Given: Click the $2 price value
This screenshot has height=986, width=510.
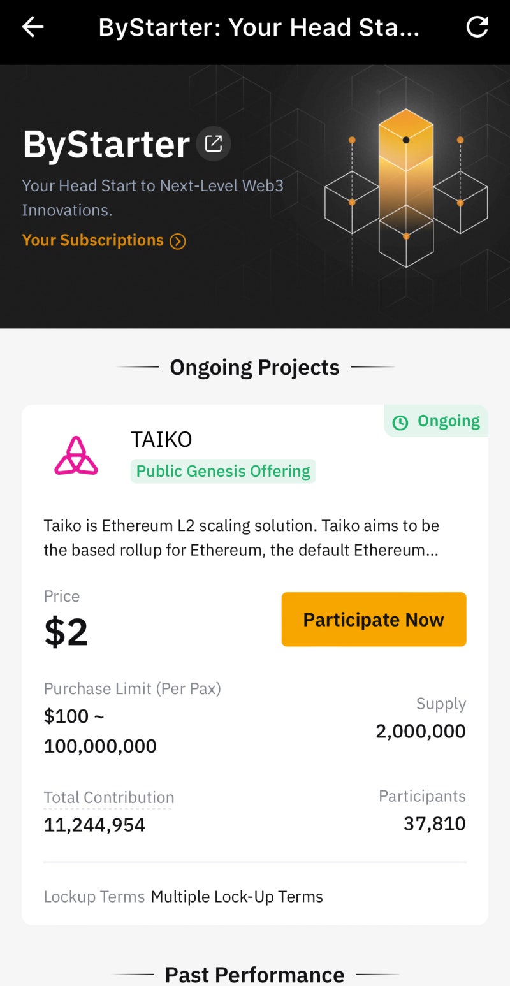Looking at the screenshot, I should click(x=66, y=632).
